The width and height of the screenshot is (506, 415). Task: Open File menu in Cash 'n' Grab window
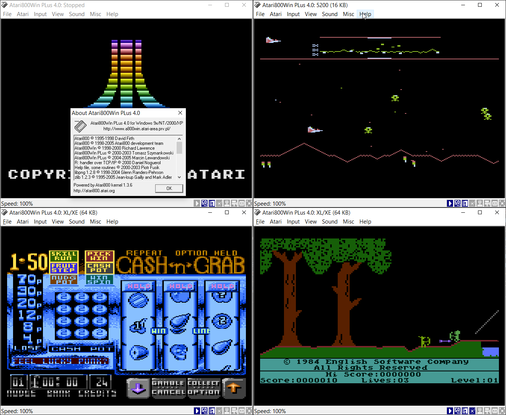tap(7, 222)
